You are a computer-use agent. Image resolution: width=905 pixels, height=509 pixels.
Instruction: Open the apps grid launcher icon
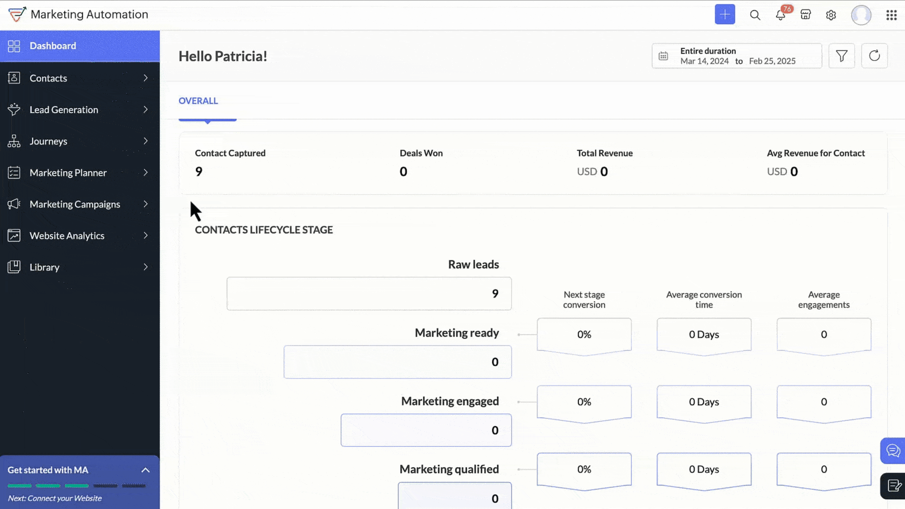tap(891, 15)
